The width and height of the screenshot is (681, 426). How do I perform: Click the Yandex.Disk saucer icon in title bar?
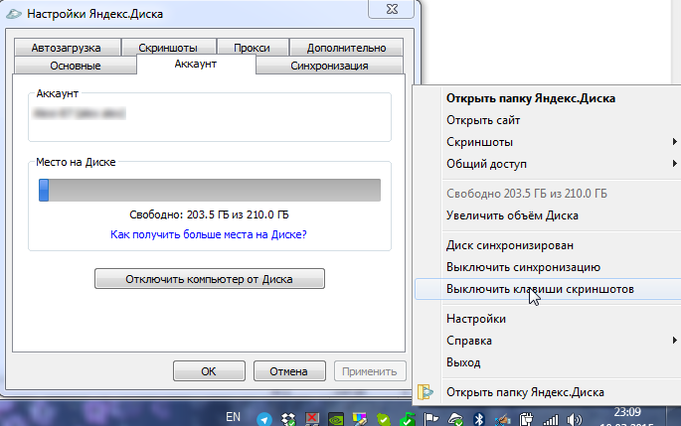[x=14, y=14]
